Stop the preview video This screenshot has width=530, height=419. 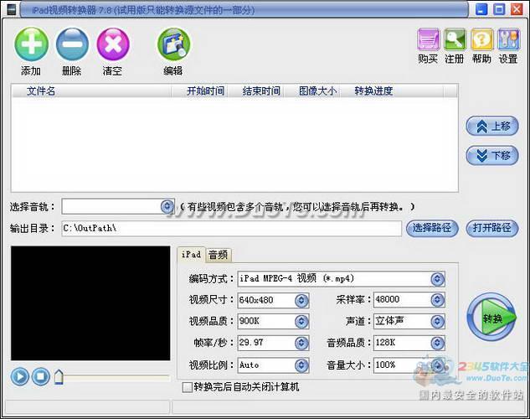click(41, 376)
